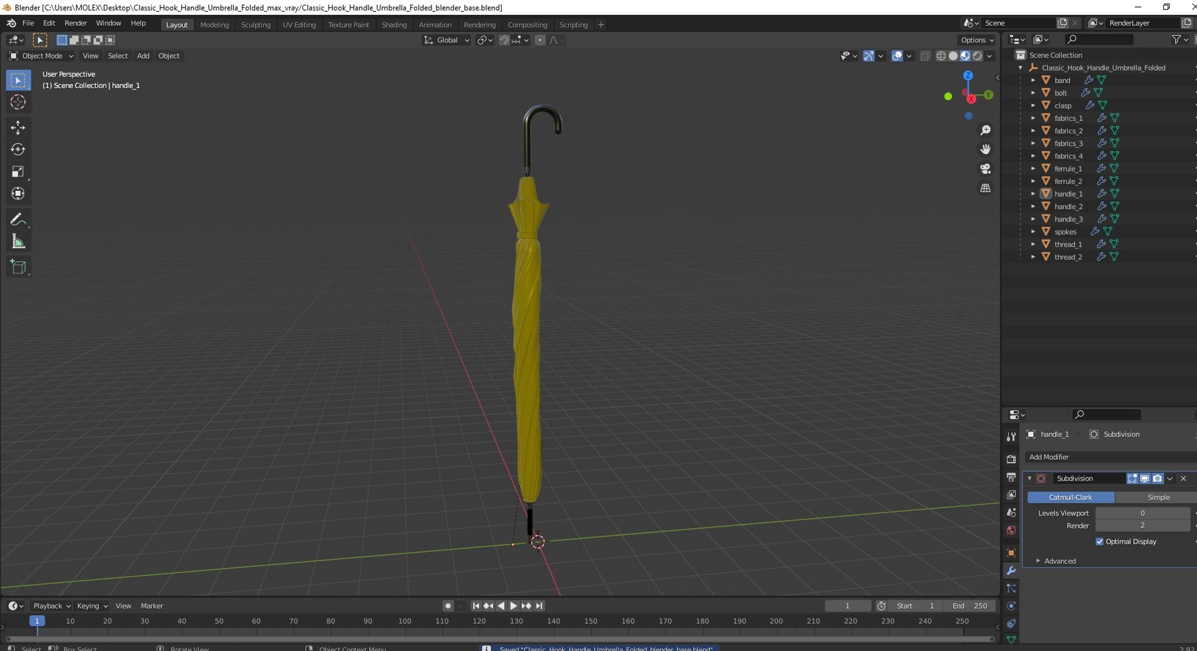This screenshot has width=1197, height=651.
Task: Switch to the Modeling workspace tab
Action: 214,25
